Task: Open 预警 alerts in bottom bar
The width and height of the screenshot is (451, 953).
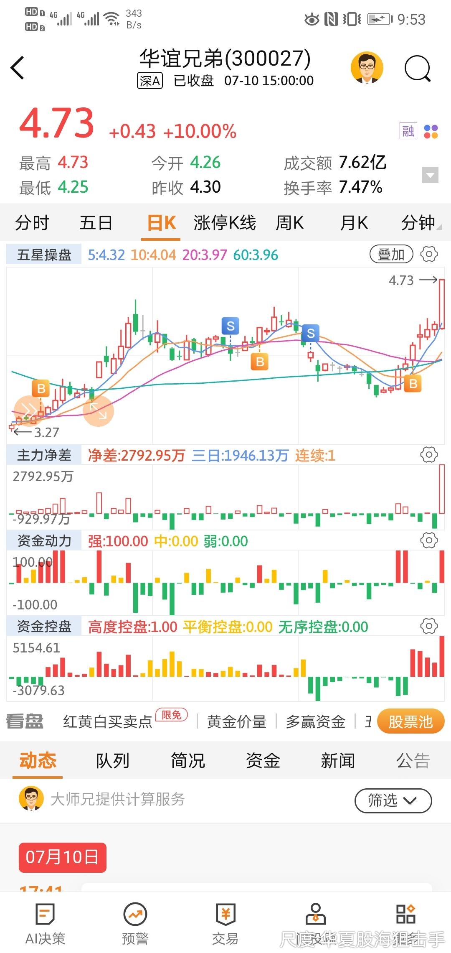Action: (x=135, y=924)
